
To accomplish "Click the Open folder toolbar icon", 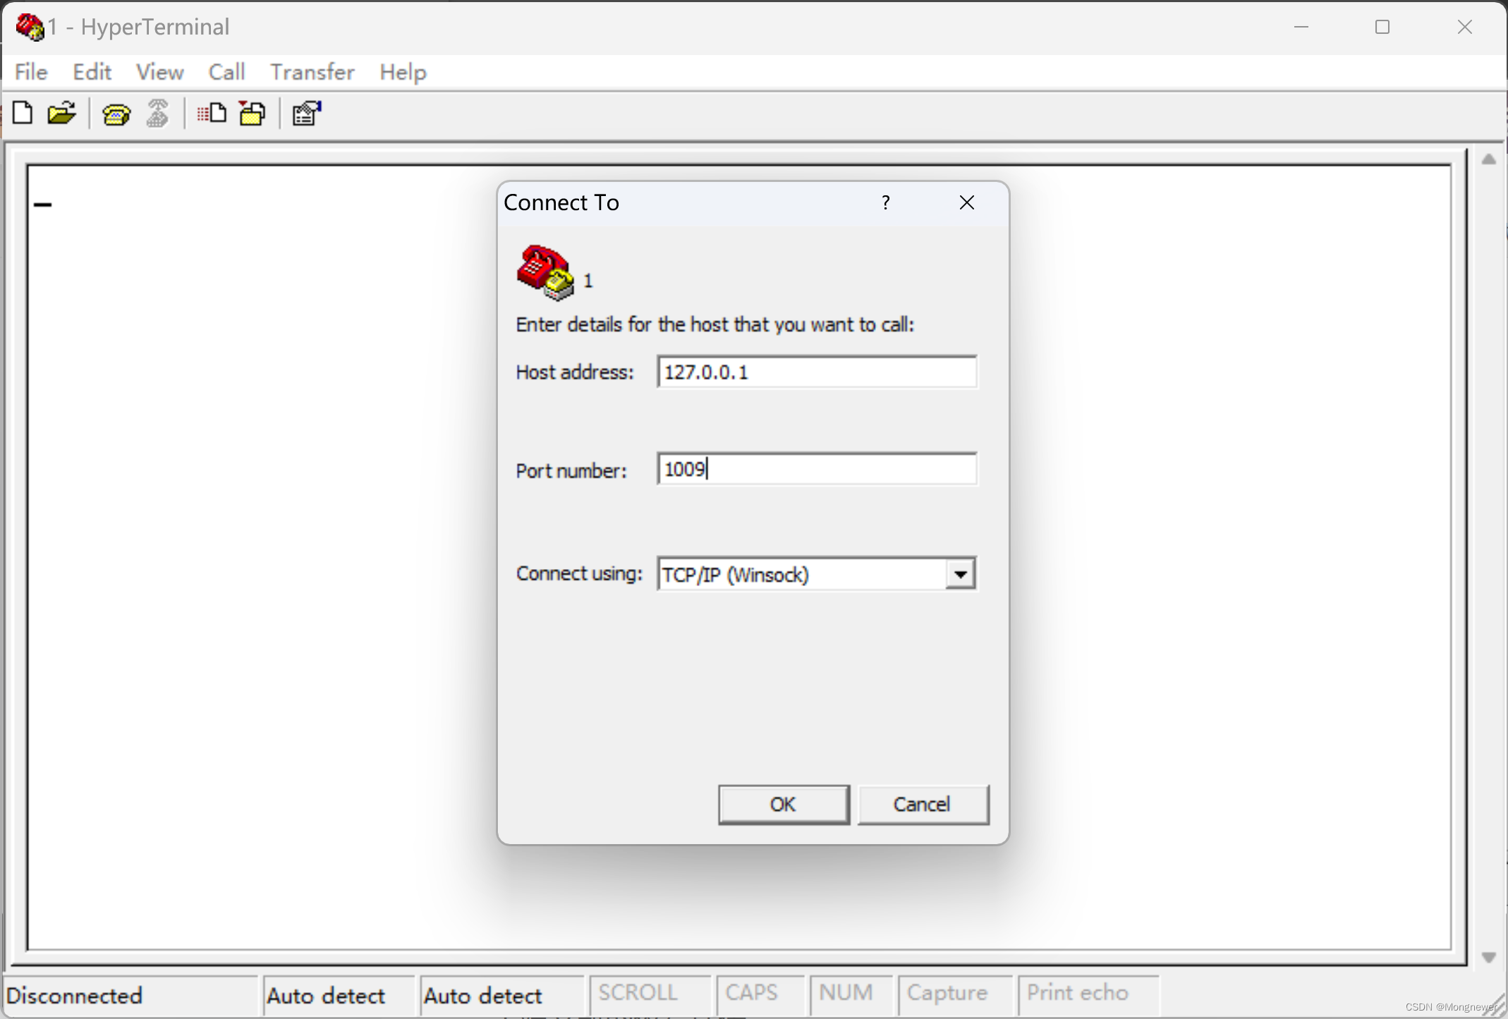I will 62,114.
